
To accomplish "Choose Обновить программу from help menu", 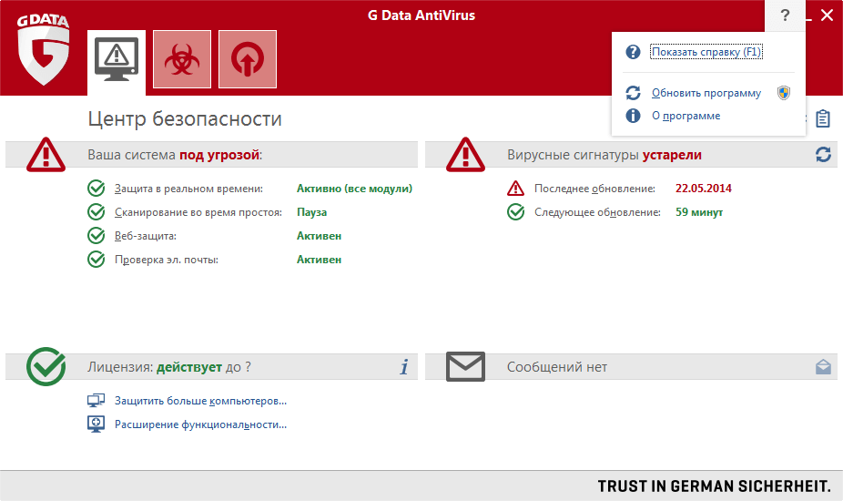I will [706, 93].
